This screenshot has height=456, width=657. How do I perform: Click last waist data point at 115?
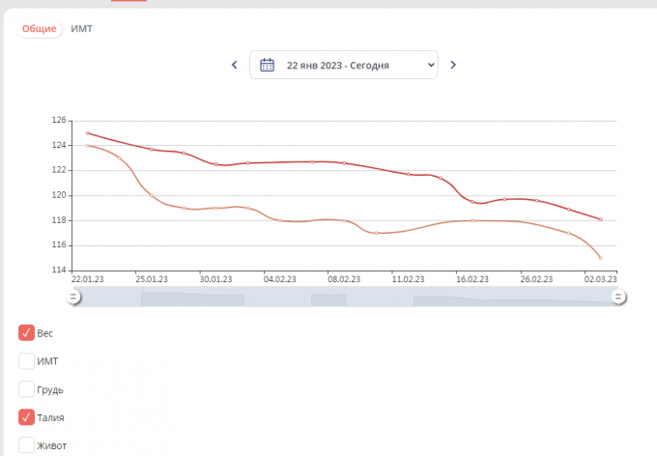pyautogui.click(x=601, y=258)
